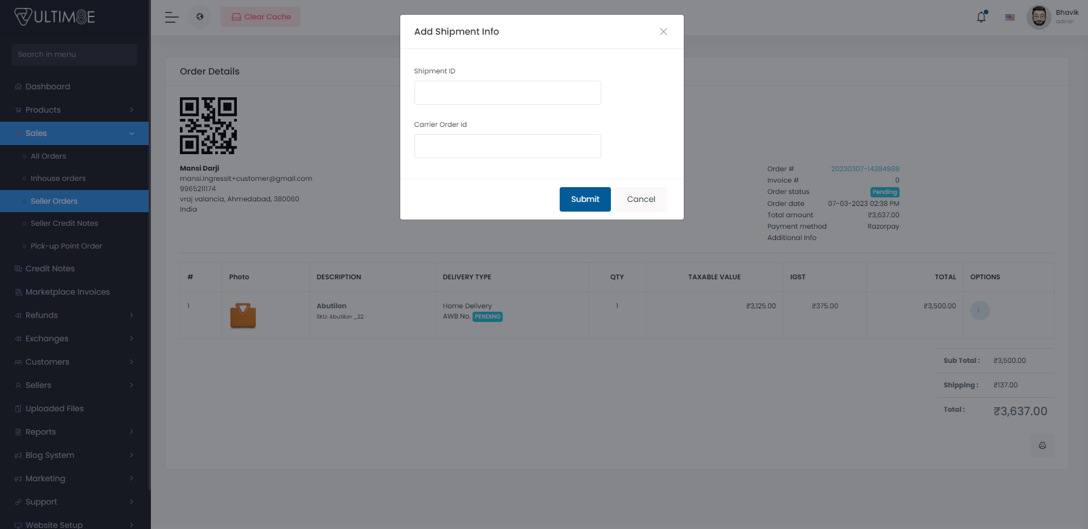This screenshot has width=1088, height=529.
Task: Type in the Shipment ID field
Action: point(507,92)
